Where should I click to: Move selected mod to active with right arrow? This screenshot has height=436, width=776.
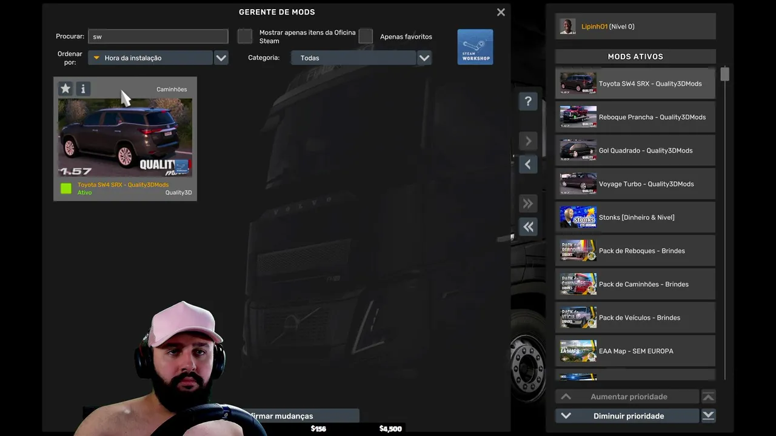[528, 141]
